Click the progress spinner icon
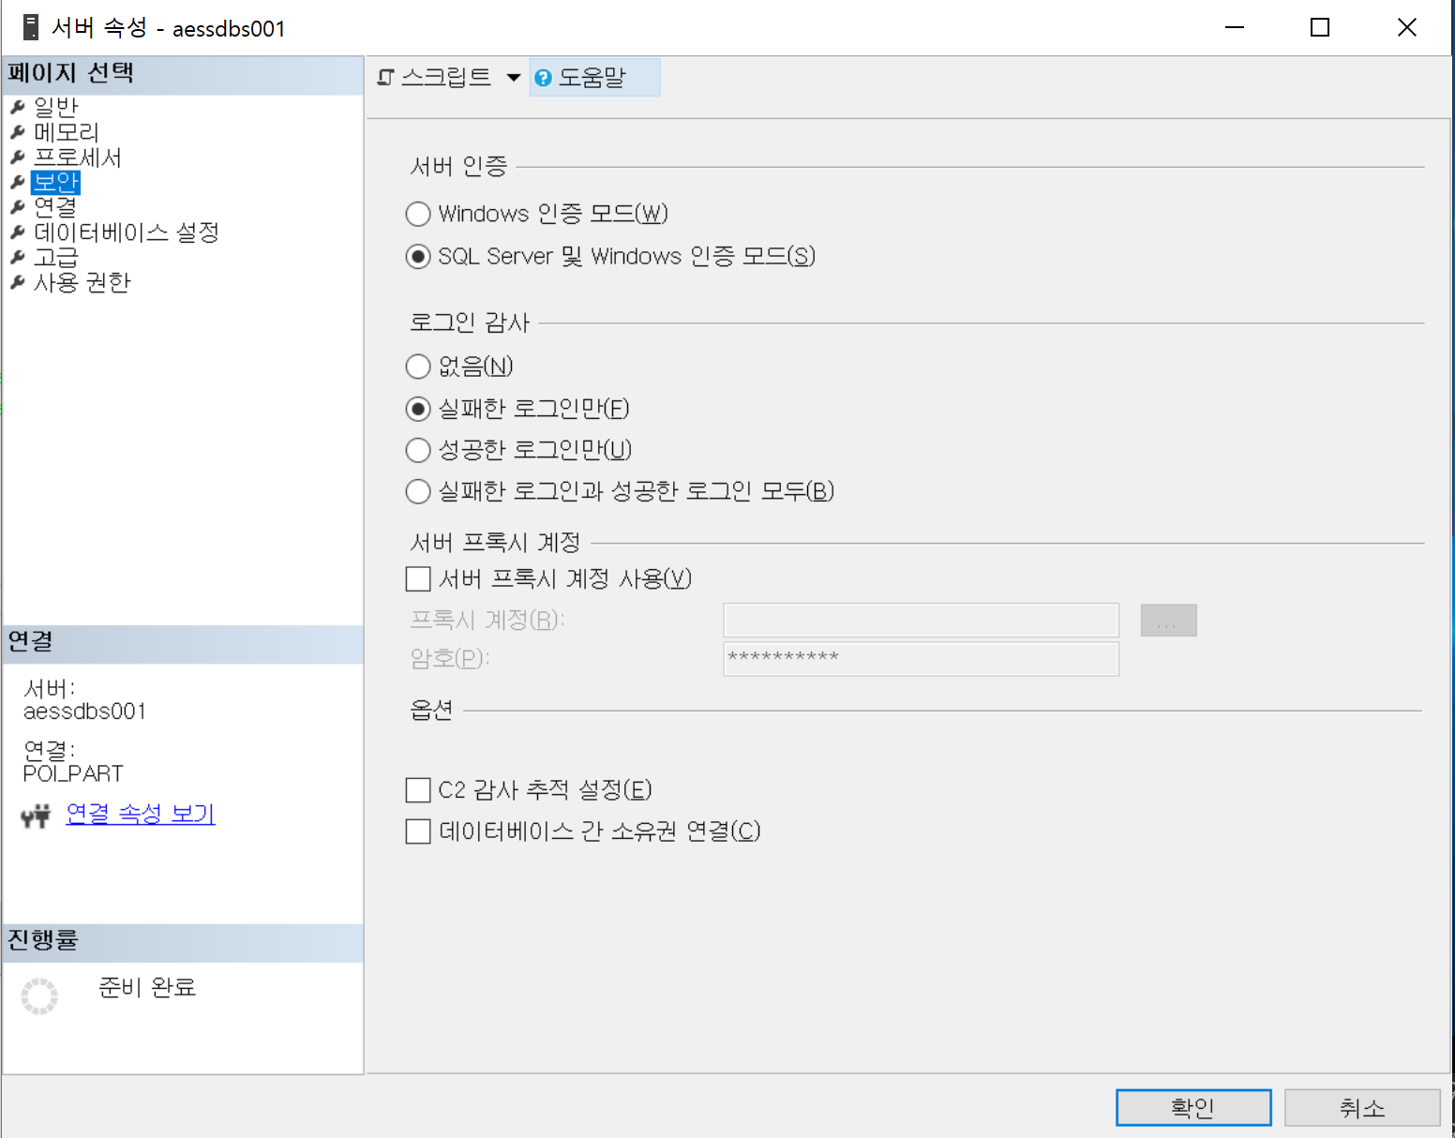 pyautogui.click(x=39, y=996)
